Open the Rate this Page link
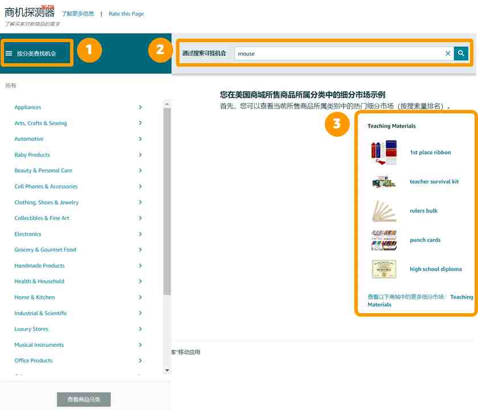Viewport: 478px width, 410px height. (126, 14)
